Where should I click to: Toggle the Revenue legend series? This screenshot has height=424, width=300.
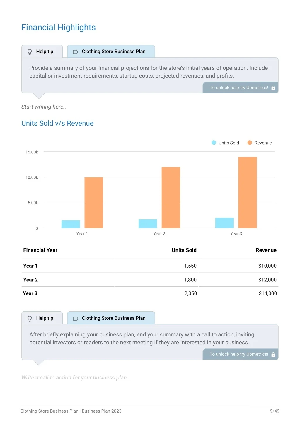pyautogui.click(x=260, y=143)
